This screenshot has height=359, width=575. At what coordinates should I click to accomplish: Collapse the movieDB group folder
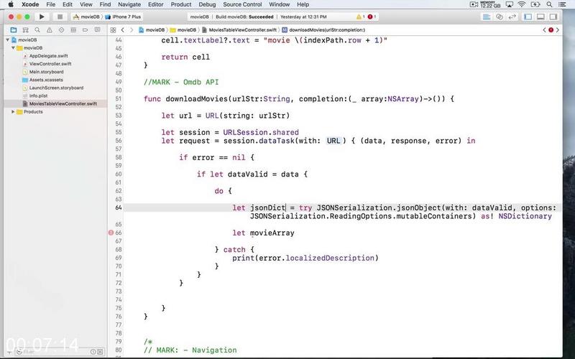[13, 48]
